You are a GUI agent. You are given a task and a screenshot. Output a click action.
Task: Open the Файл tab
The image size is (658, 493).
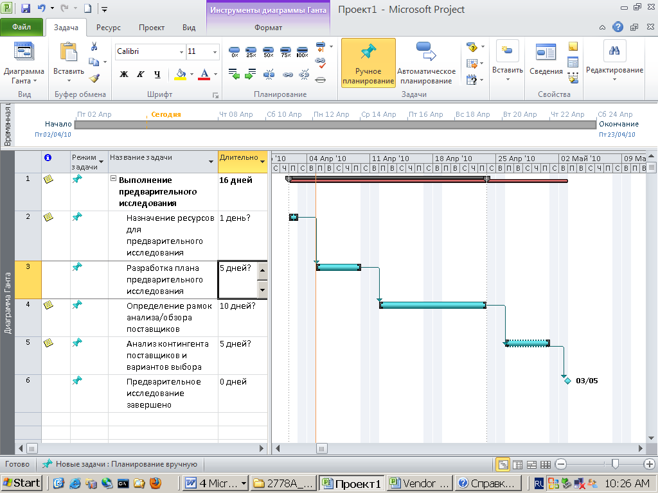(x=21, y=27)
